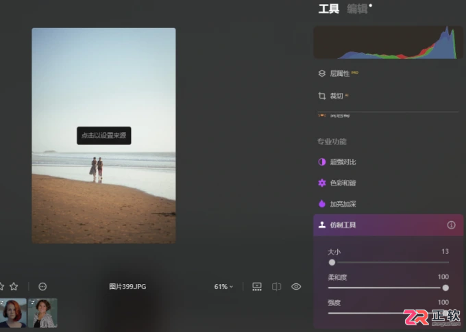Select the woman in checkered jacket thumbnail
The image size is (466, 332).
[42, 313]
